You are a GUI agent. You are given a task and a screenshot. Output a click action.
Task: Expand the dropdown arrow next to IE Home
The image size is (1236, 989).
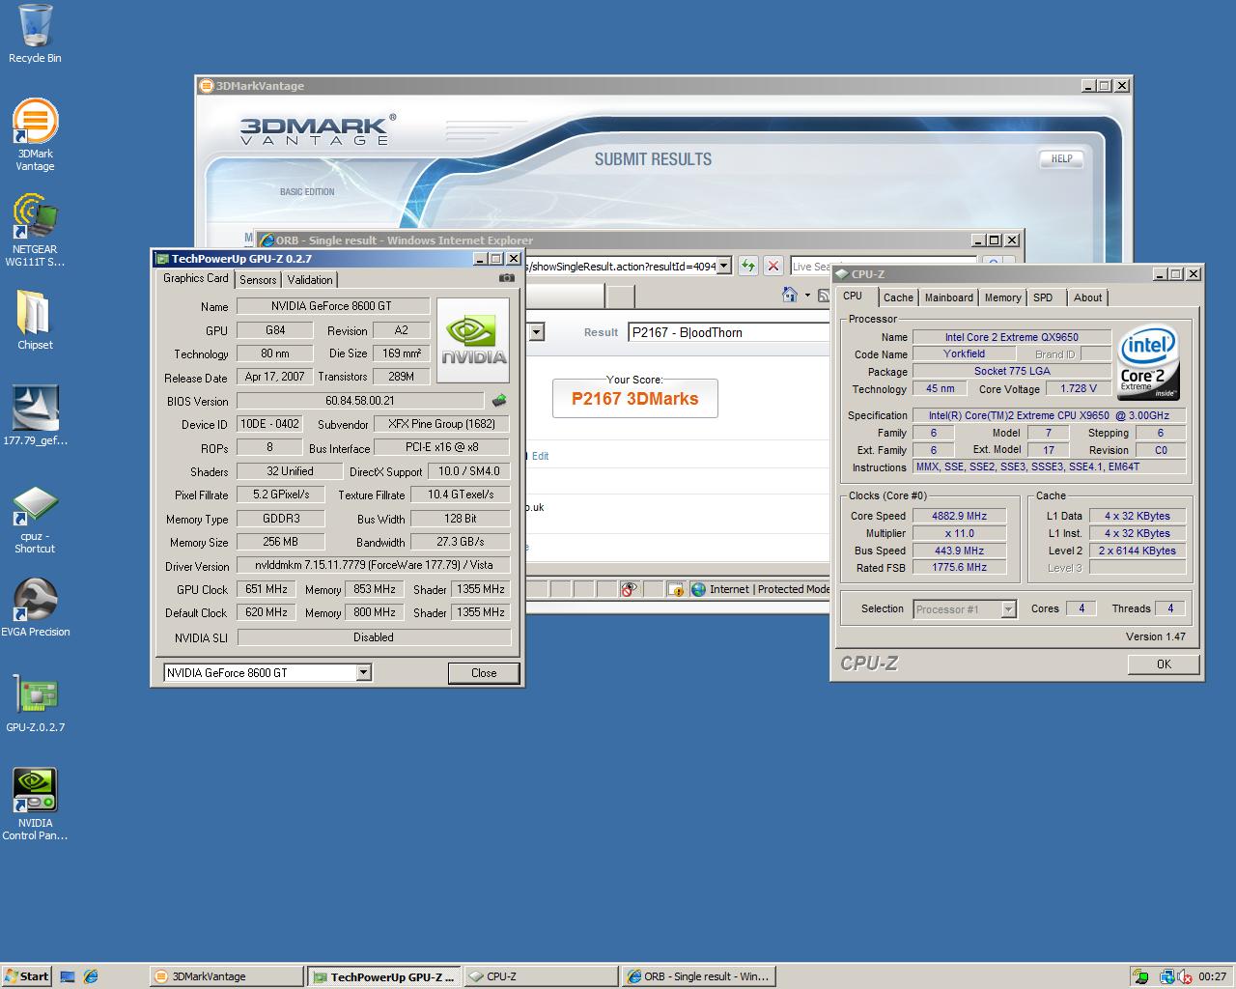tap(806, 295)
